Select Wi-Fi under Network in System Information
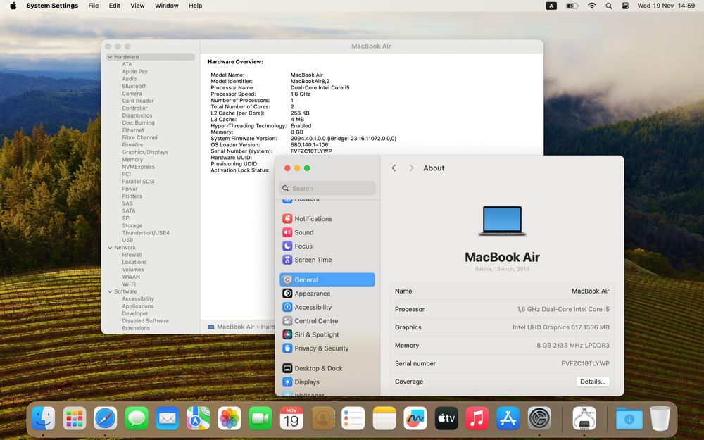The width and height of the screenshot is (704, 440). [x=129, y=284]
